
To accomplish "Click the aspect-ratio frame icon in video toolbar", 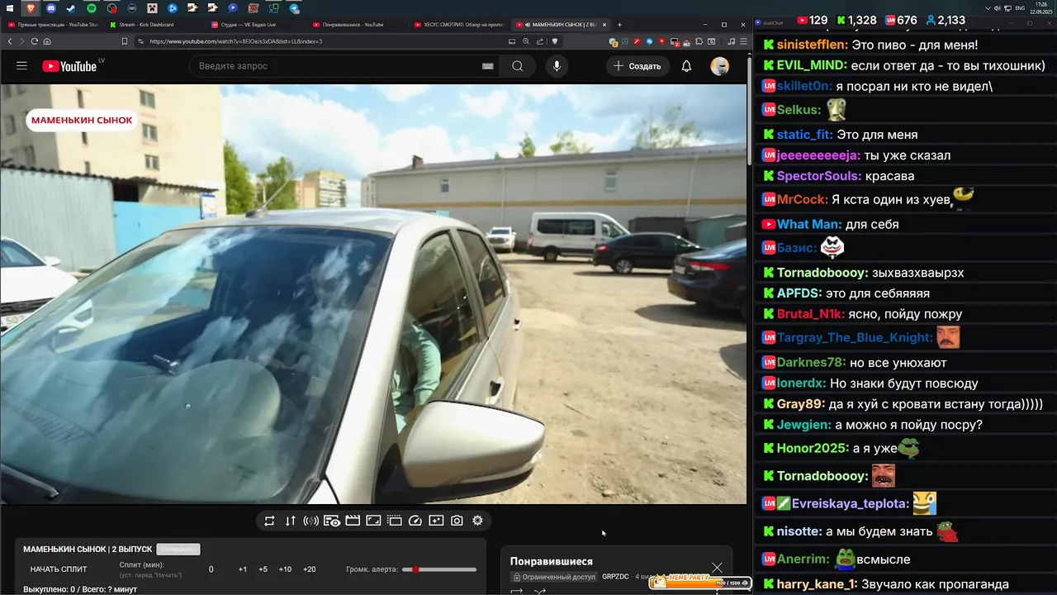I will [x=373, y=521].
